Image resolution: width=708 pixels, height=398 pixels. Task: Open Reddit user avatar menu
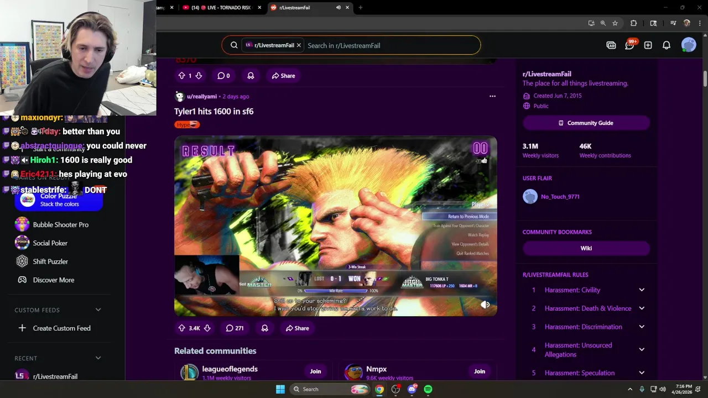[689, 45]
